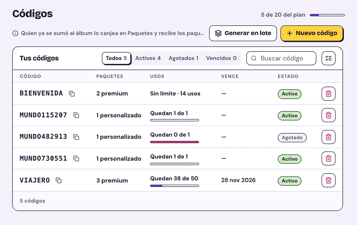Switch to the Activos 4 tab
357x225 pixels.
(x=148, y=58)
